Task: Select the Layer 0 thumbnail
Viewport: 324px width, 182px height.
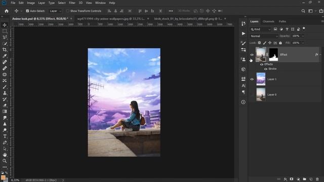Action: pos(261,95)
